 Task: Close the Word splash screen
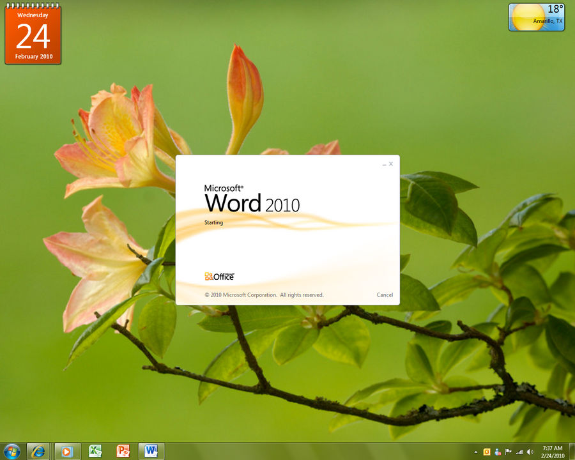[391, 164]
